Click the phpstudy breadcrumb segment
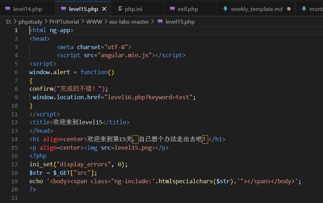The image size is (323, 203). coord(30,22)
